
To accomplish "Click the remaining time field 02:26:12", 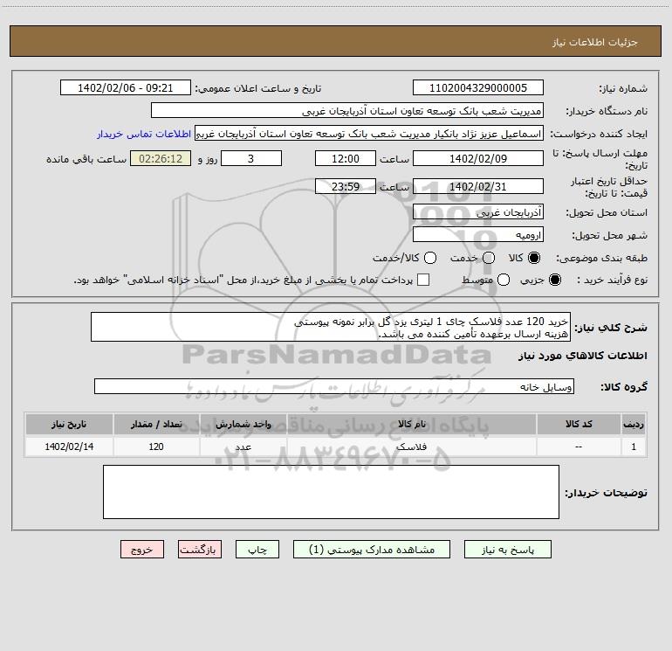I will coord(161,158).
